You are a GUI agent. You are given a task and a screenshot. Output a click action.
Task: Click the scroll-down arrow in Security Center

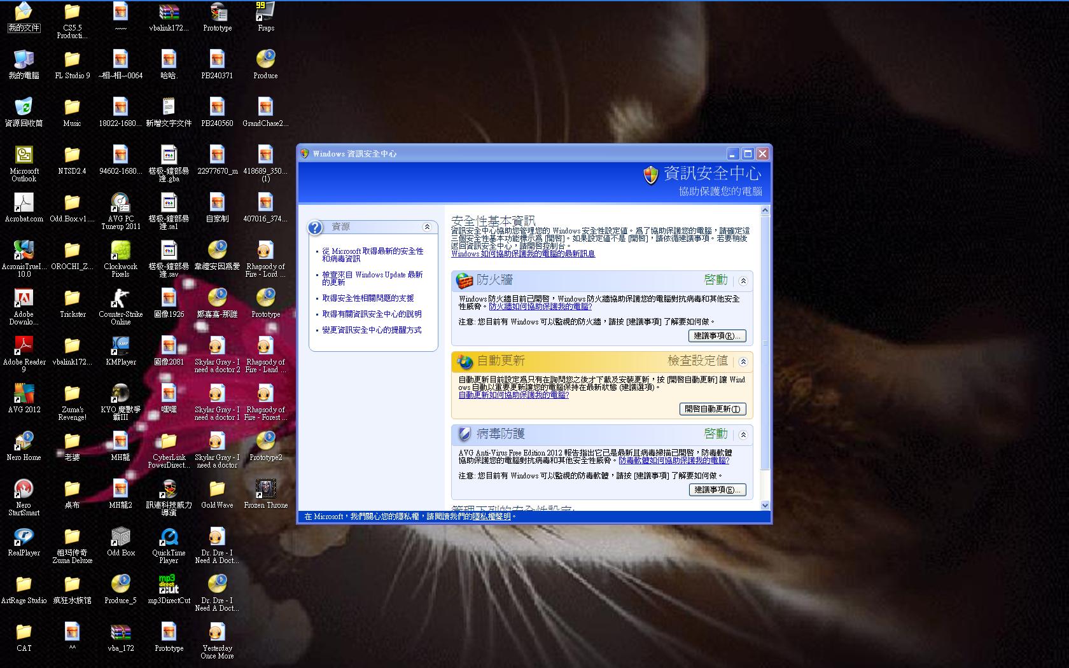tap(765, 506)
